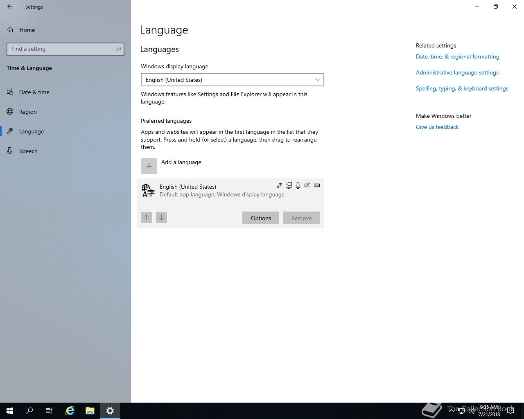The image size is (524, 419).
Task: Open the Action Center notifications icon
Action: coord(510,411)
